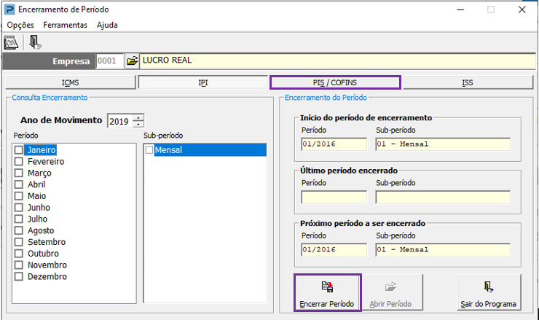
Task: Click Início sub-período field 01 - Mensal
Action: coord(443,144)
